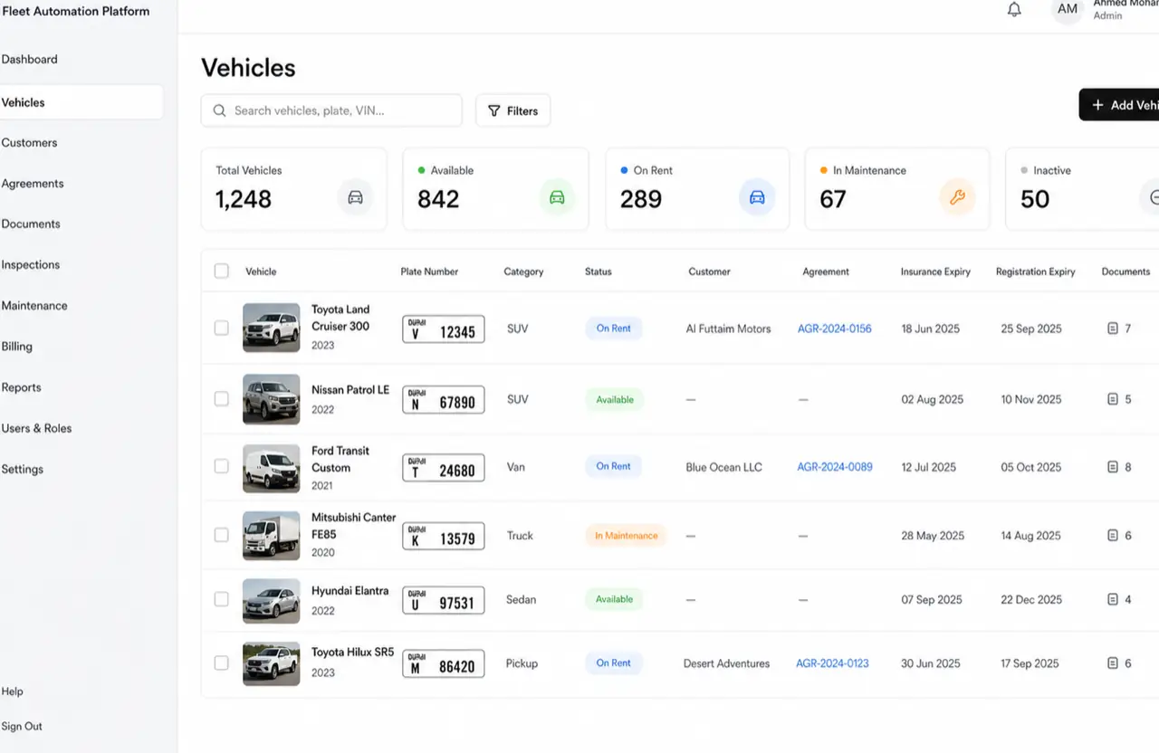Open documents icon for Mitsubishi Canter row

[1113, 536]
